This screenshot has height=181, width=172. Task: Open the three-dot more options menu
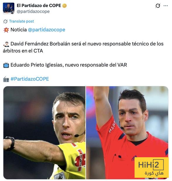[166, 6]
